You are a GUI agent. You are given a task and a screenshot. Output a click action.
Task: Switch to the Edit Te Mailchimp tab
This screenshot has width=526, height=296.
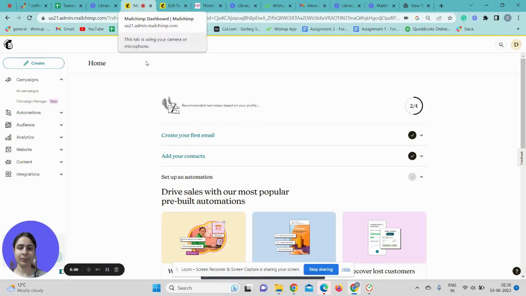(173, 6)
